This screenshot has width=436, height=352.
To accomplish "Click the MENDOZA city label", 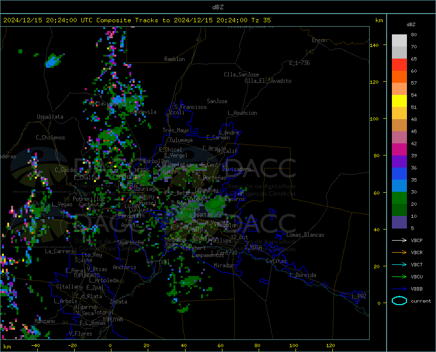I will pyautogui.click(x=129, y=177).
